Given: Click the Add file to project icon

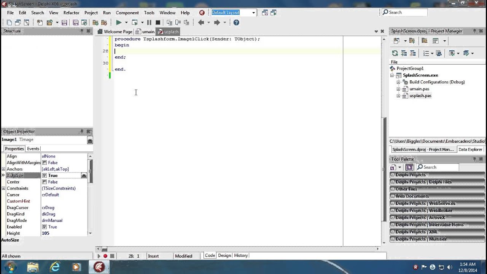Looking at the screenshot, I should coord(95,22).
